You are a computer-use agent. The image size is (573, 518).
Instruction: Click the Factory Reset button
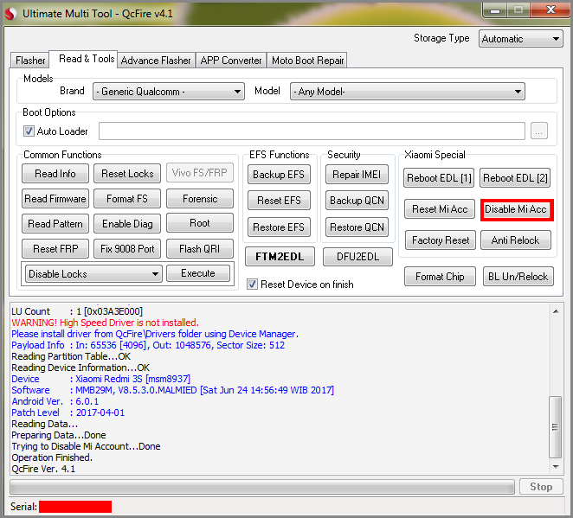point(441,240)
